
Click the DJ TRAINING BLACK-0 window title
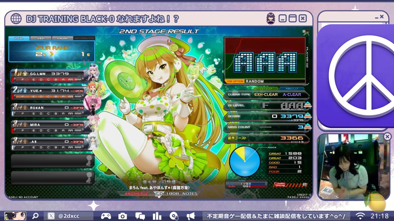[102, 19]
